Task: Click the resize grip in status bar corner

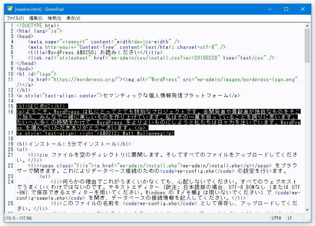Action: point(309,220)
